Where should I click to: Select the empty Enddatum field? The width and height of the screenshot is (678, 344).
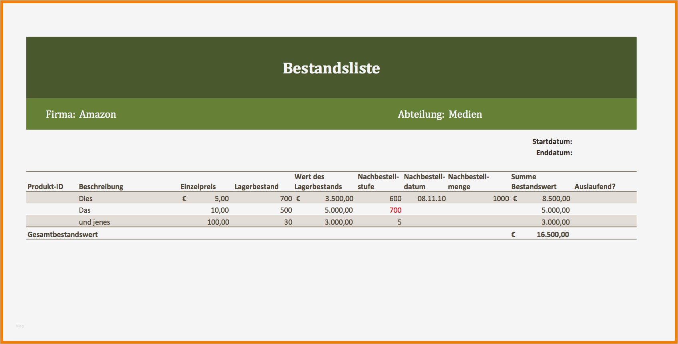point(605,152)
